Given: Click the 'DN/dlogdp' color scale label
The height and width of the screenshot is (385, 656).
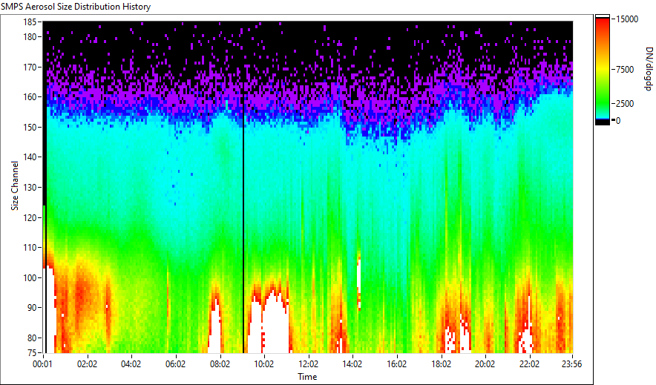Looking at the screenshot, I should [x=648, y=68].
